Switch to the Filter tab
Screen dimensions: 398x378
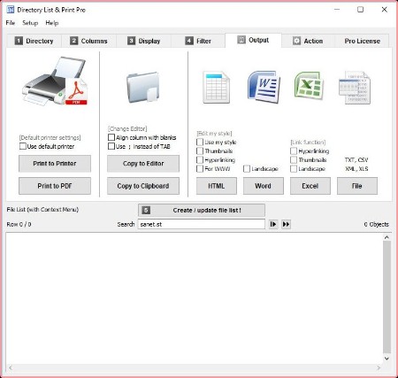(x=198, y=41)
